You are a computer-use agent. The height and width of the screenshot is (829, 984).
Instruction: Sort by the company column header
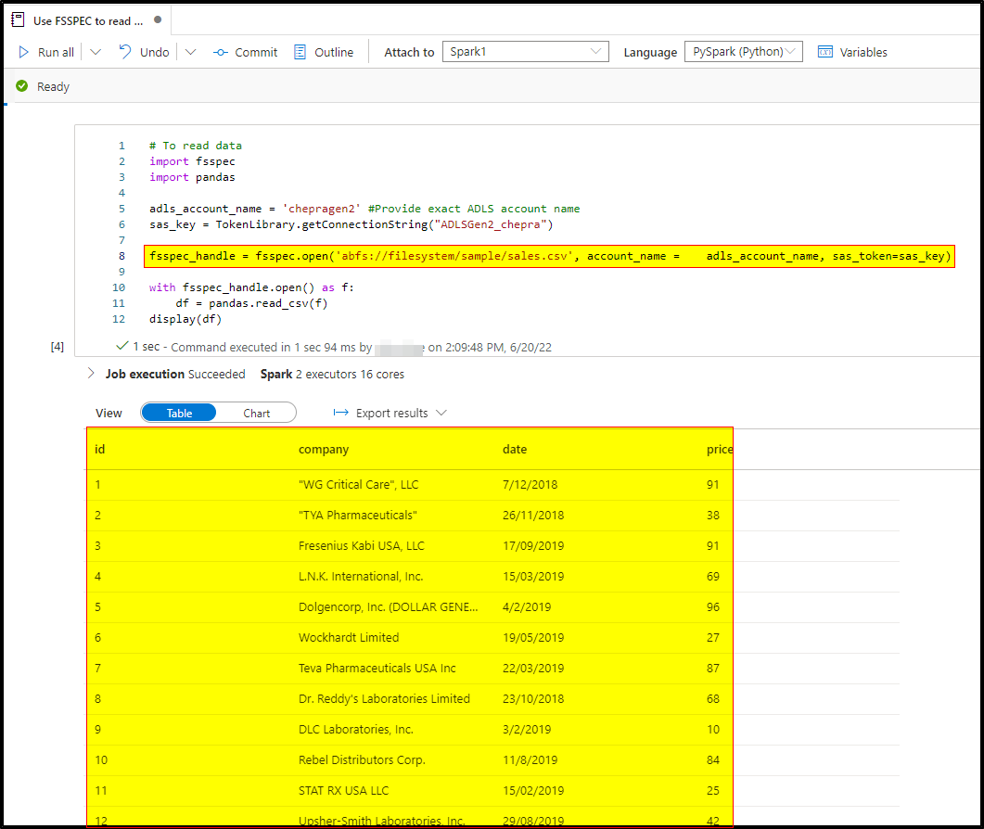(323, 450)
